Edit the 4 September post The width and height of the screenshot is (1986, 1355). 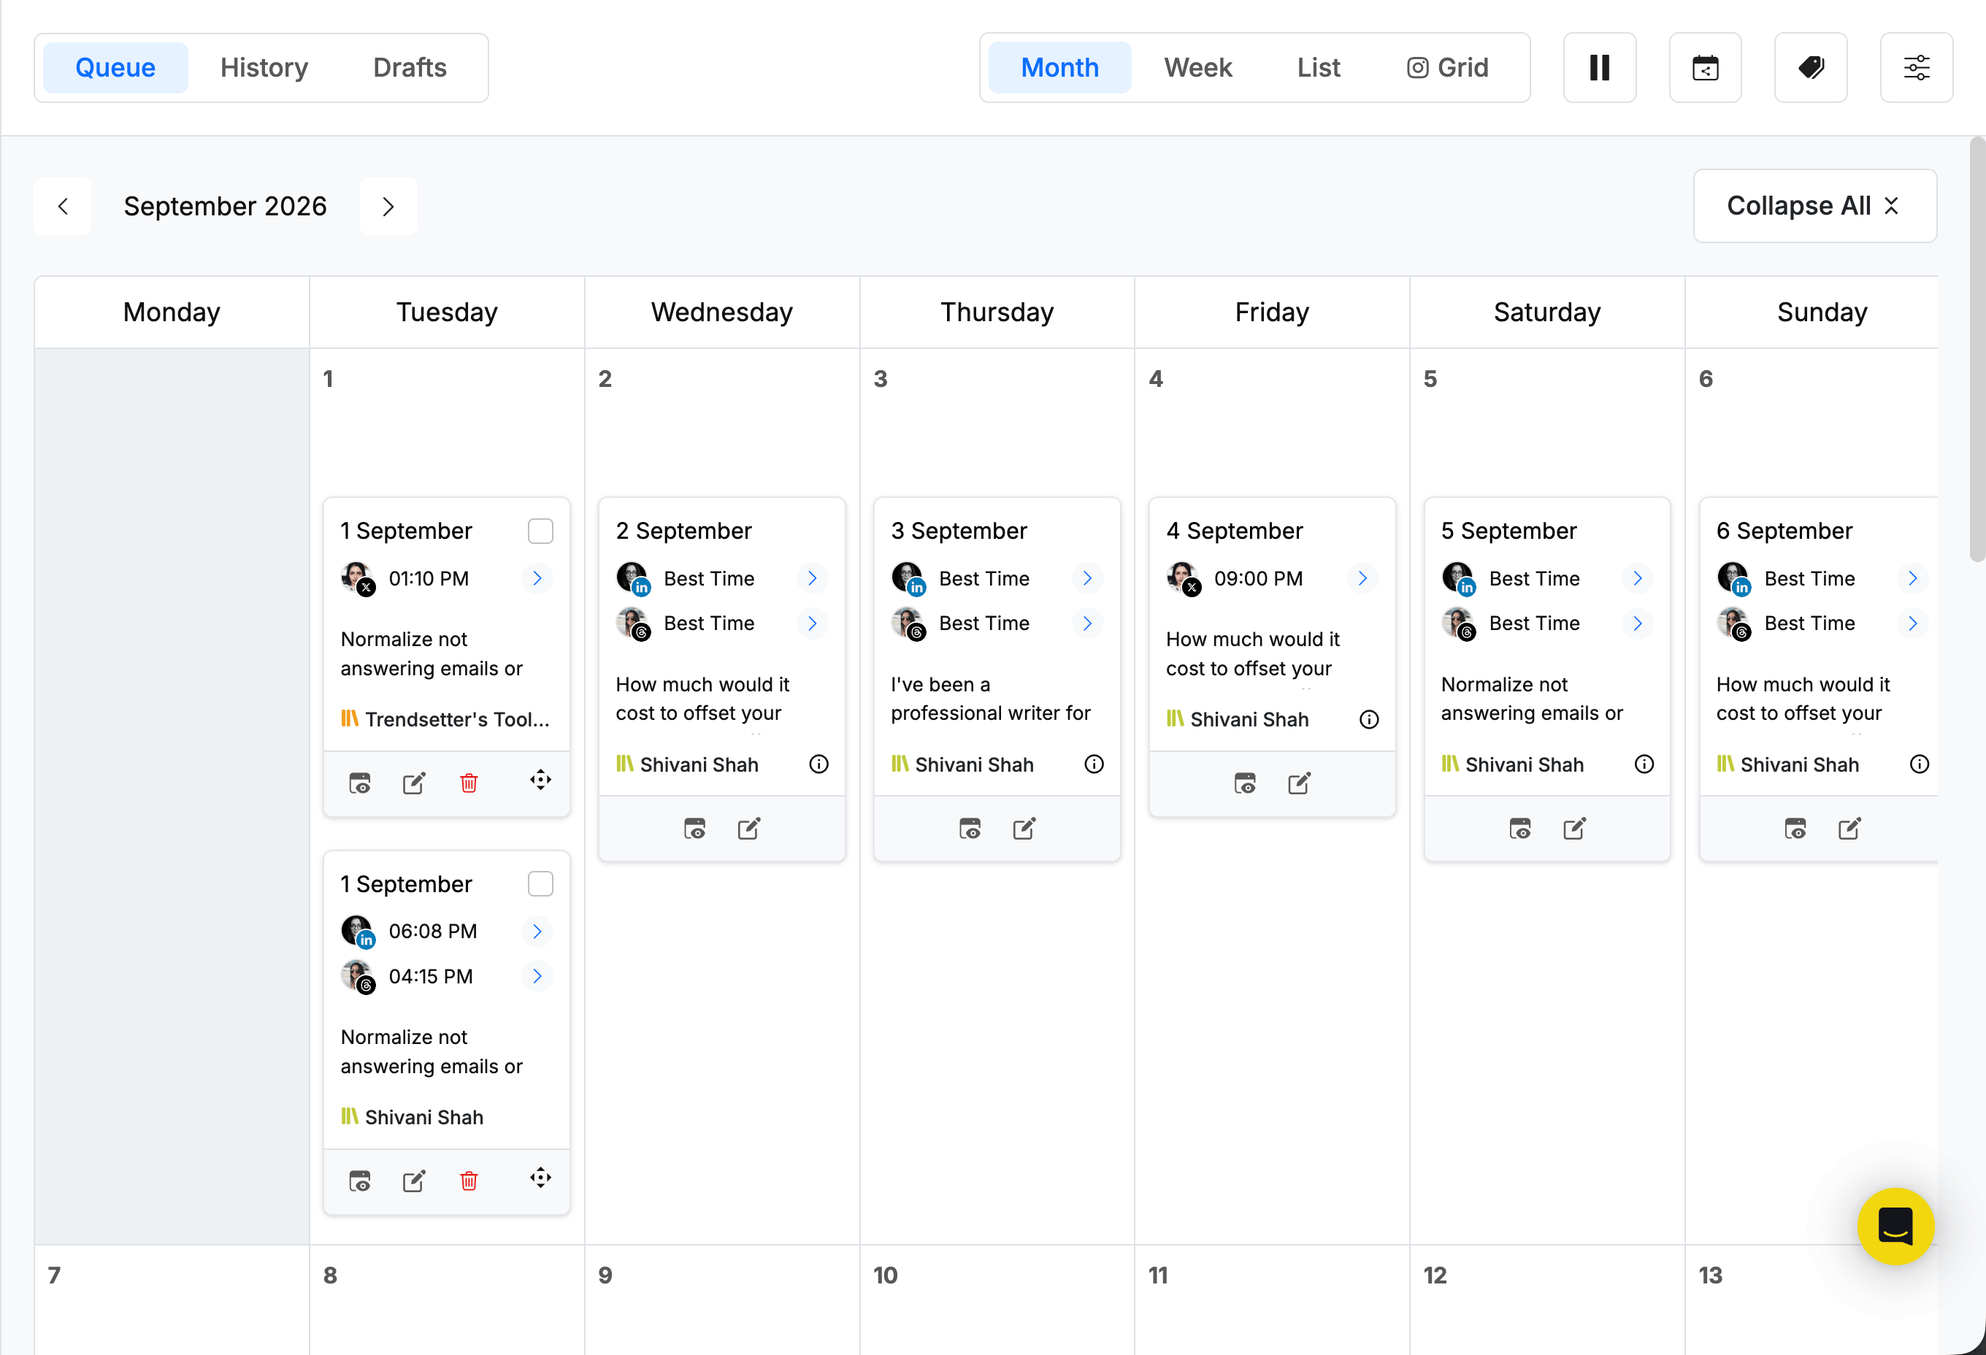(1299, 783)
